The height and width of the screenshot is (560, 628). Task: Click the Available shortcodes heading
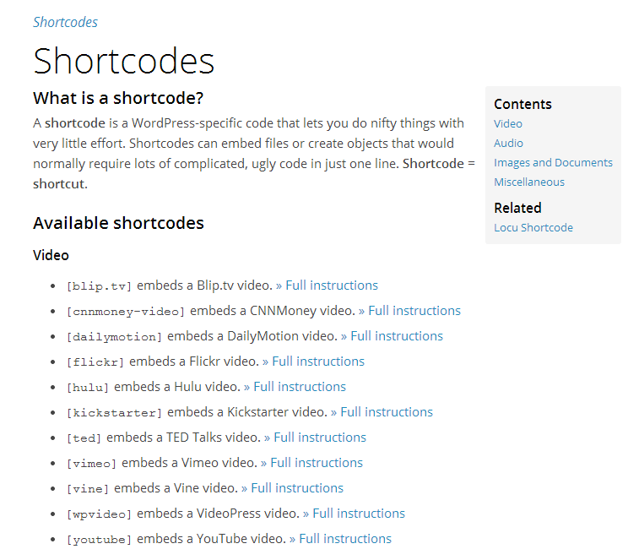pyautogui.click(x=118, y=224)
